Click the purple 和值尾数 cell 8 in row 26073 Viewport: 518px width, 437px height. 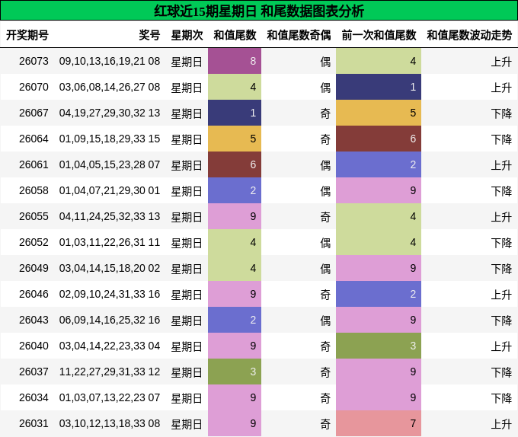click(235, 61)
